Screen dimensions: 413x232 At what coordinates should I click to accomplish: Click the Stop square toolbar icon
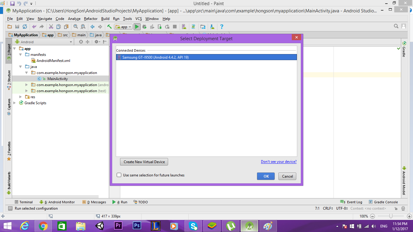coord(175,27)
